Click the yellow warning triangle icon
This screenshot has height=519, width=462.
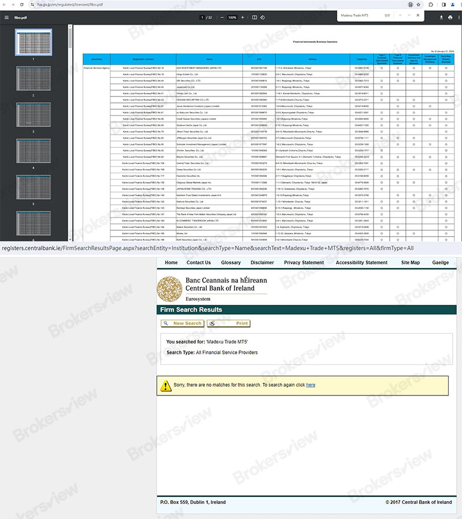point(166,386)
